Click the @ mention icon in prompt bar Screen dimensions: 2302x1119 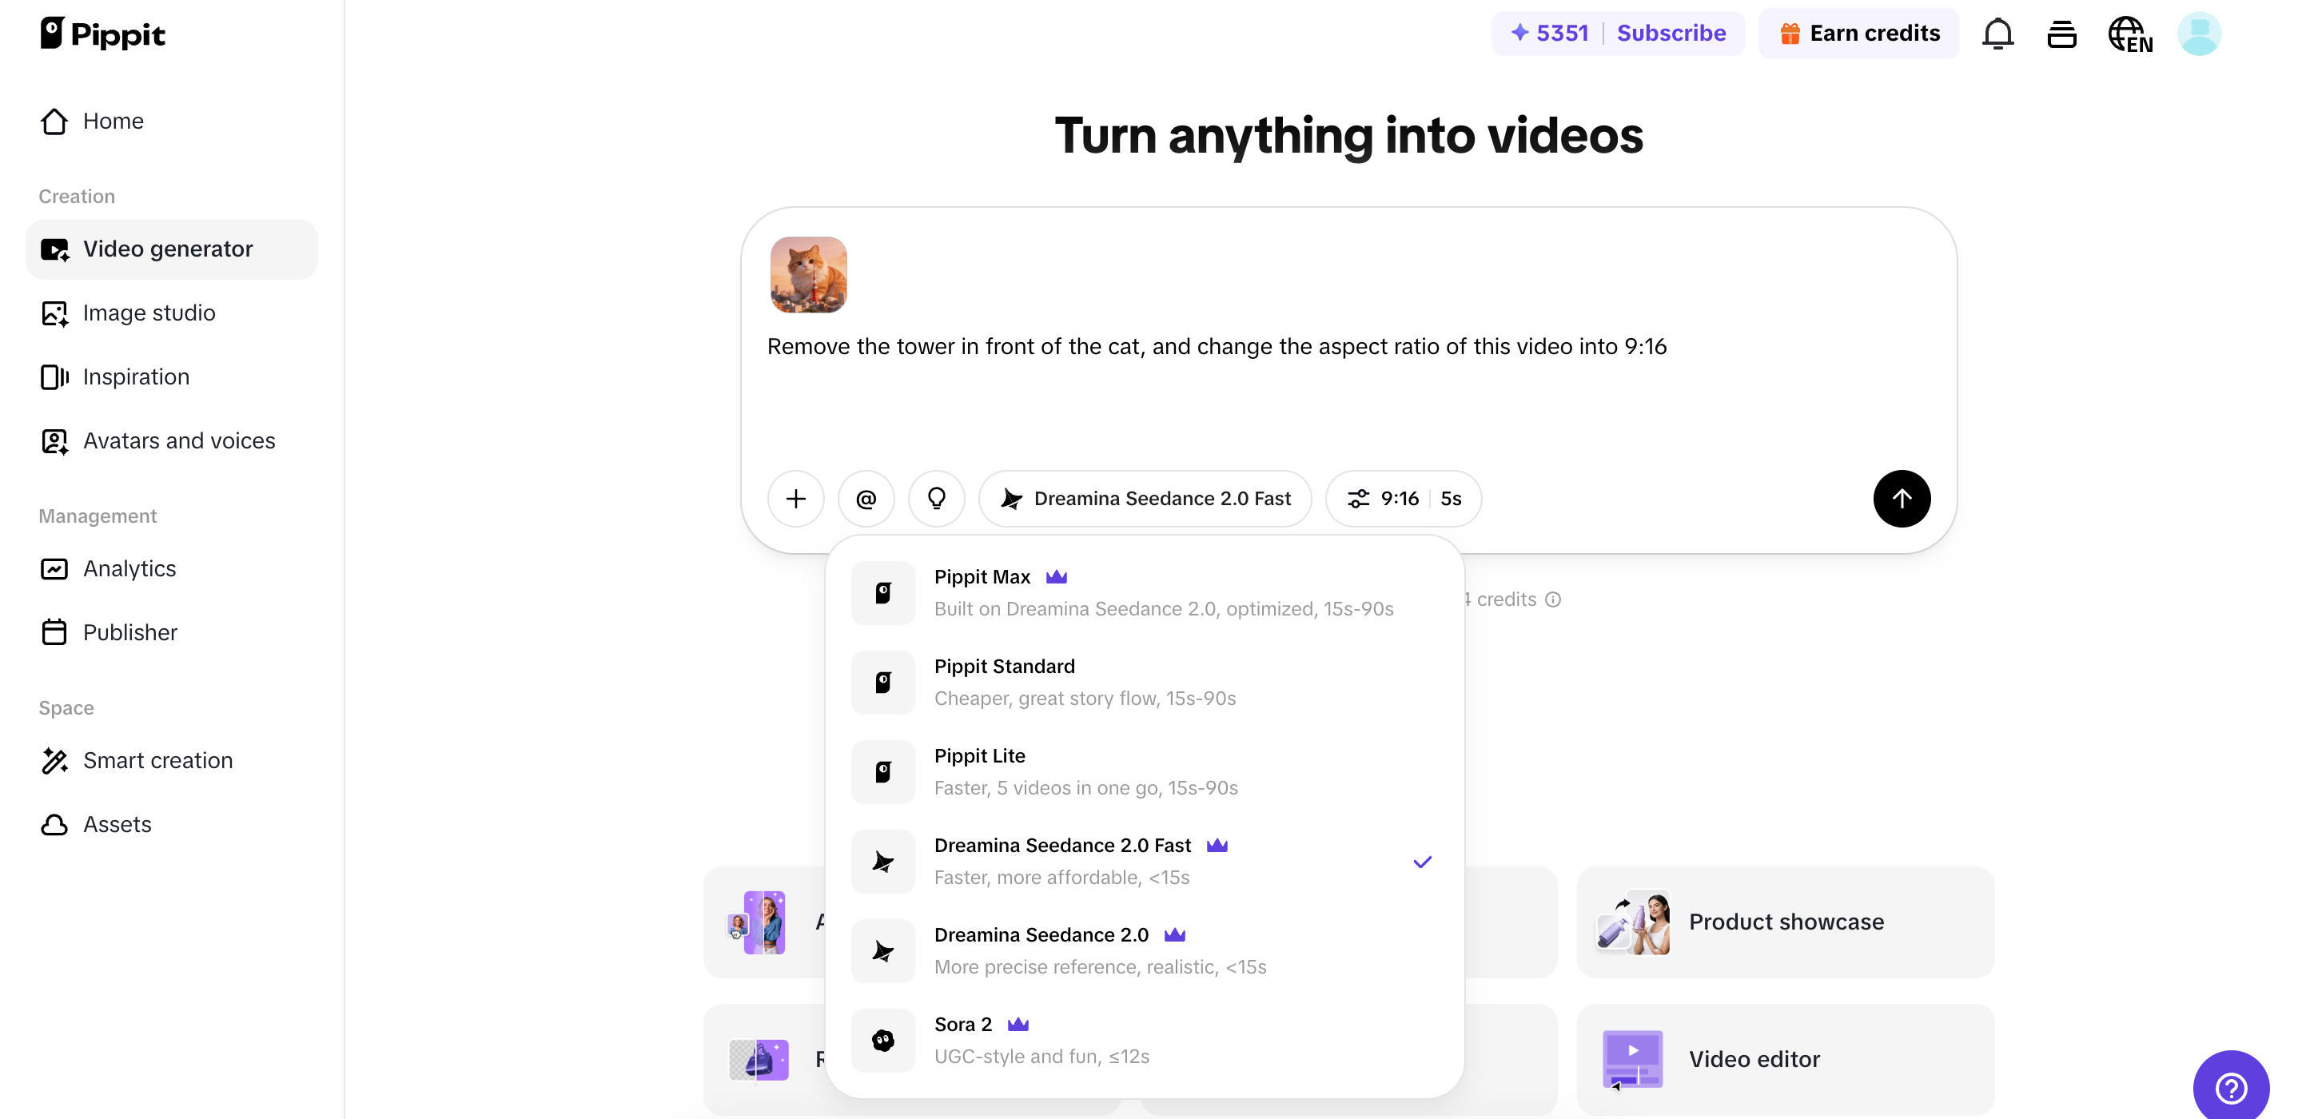pyautogui.click(x=865, y=499)
